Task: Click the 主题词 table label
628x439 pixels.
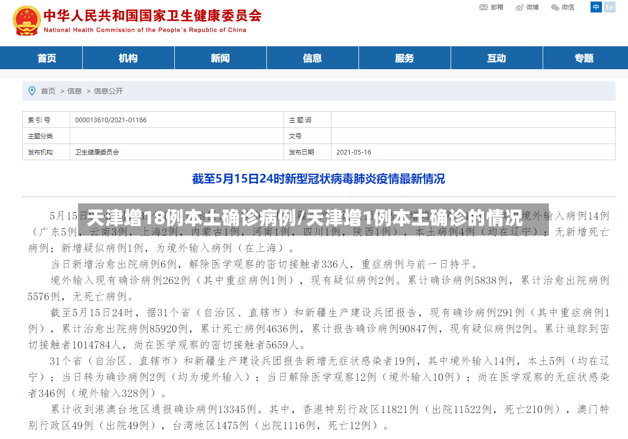Action: (300, 120)
